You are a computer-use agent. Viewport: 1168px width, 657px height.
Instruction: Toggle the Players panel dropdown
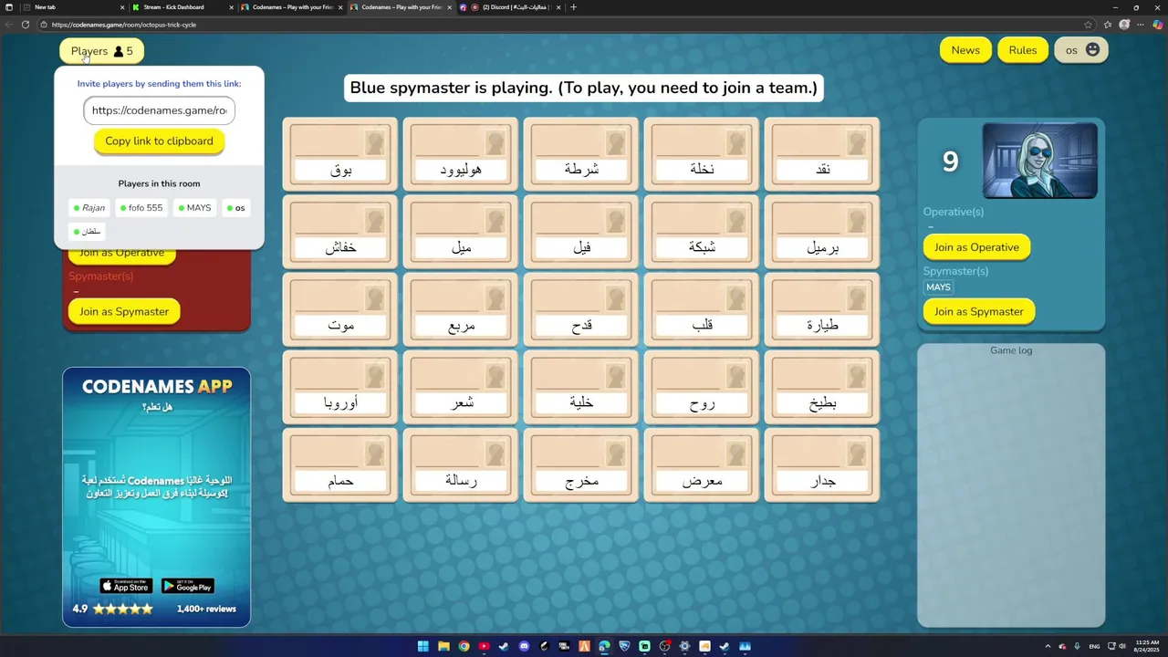[x=102, y=51]
